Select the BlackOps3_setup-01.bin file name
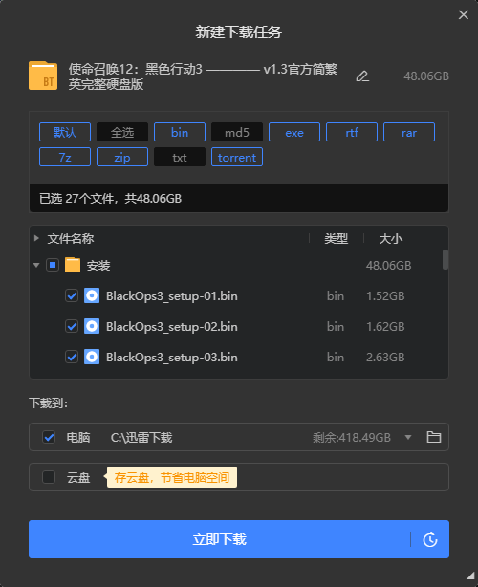 tap(172, 296)
